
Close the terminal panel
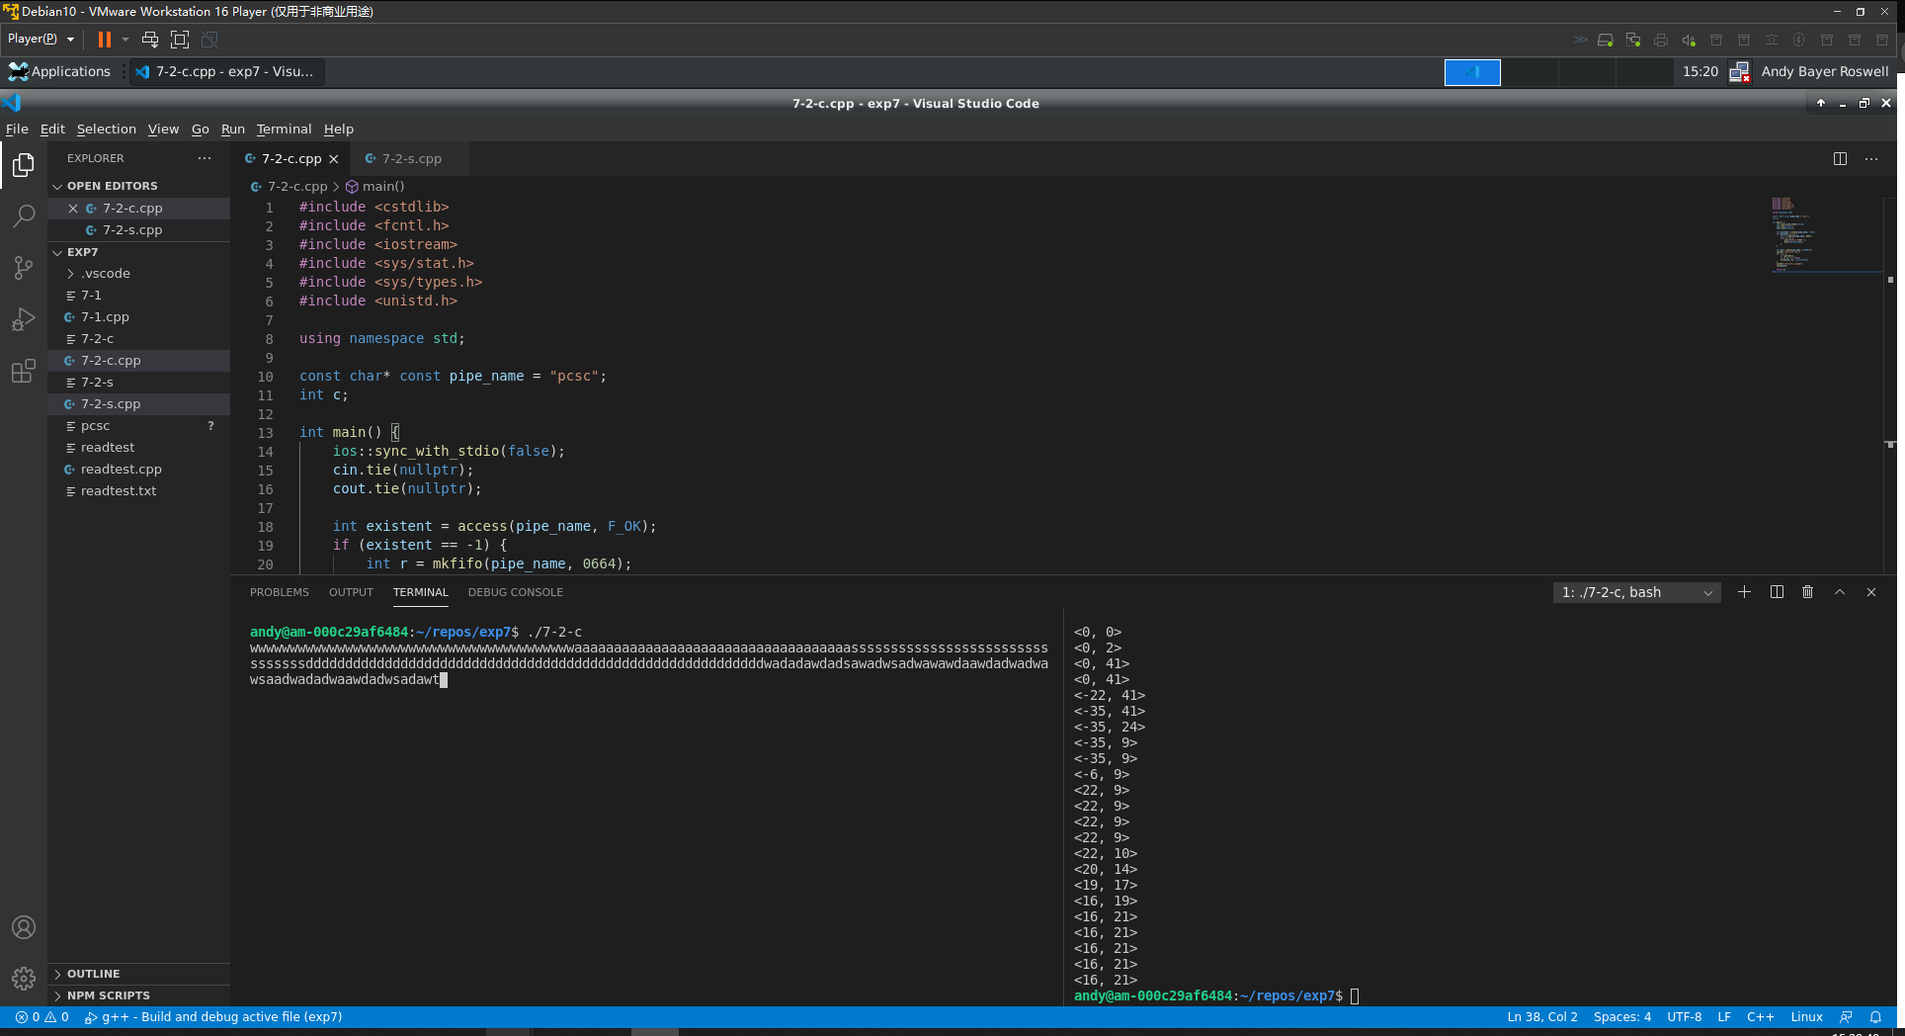tap(1871, 592)
